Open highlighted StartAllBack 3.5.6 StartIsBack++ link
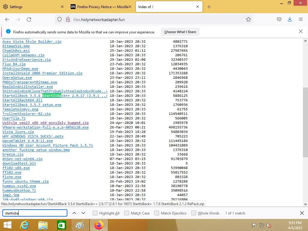This screenshot has height=231, width=308. tap(55, 96)
